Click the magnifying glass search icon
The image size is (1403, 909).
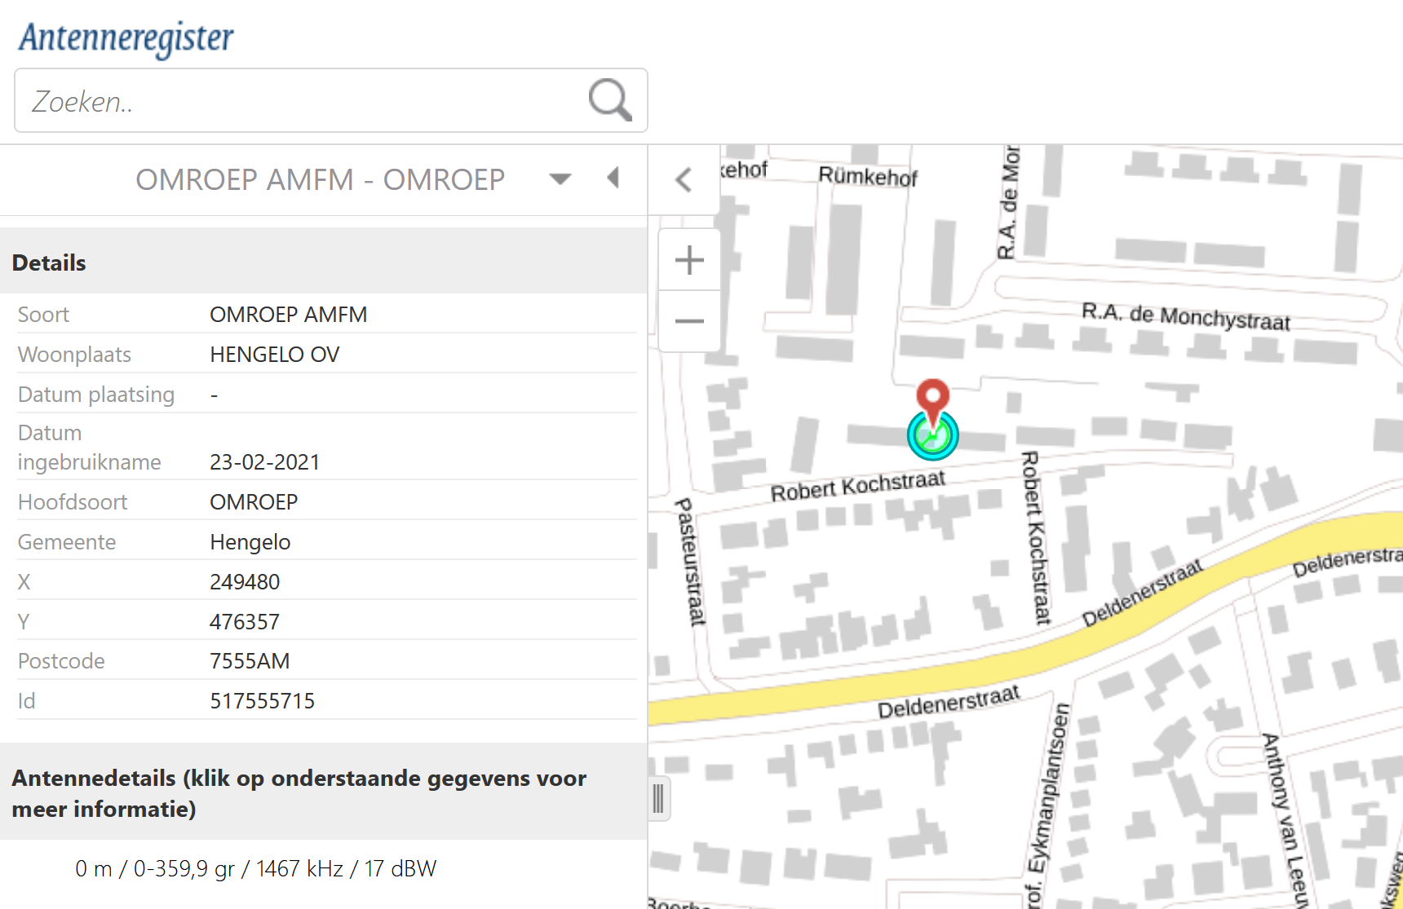point(609,100)
